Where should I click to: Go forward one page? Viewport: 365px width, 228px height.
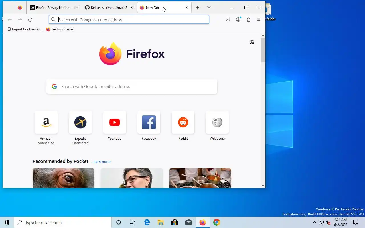20,20
